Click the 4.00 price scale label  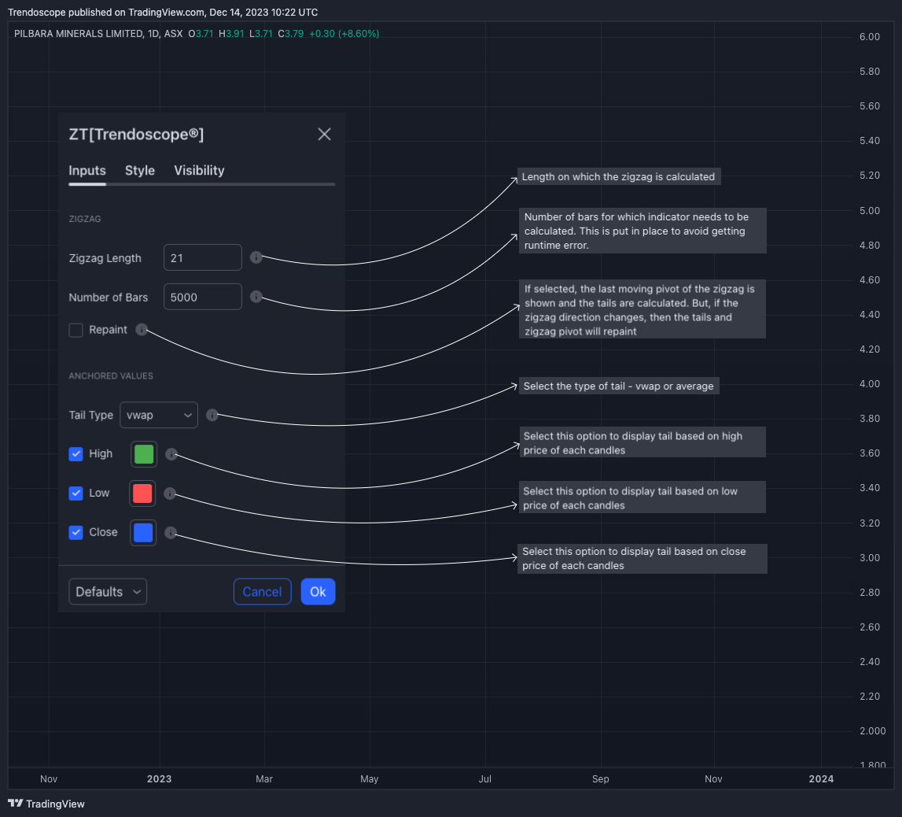869,384
